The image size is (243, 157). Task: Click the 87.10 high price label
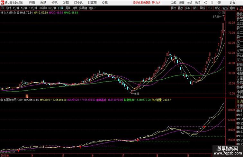coord(216,17)
